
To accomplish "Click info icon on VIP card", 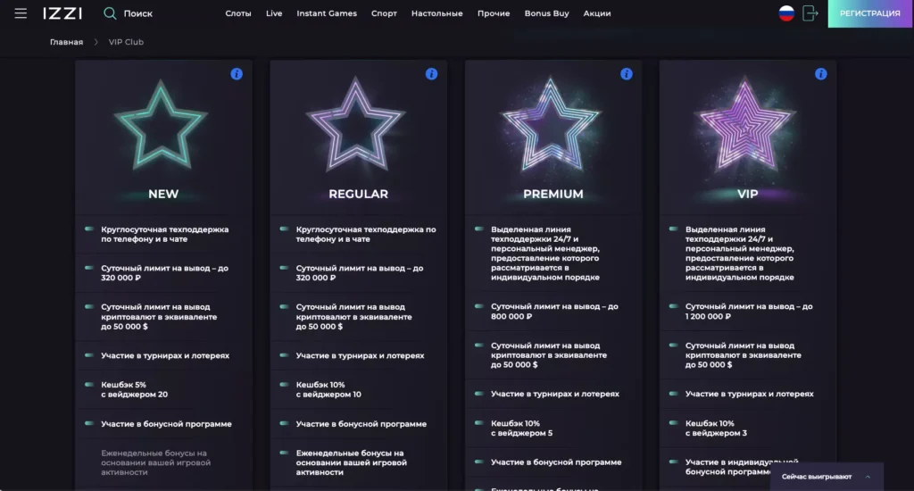I will click(x=820, y=74).
